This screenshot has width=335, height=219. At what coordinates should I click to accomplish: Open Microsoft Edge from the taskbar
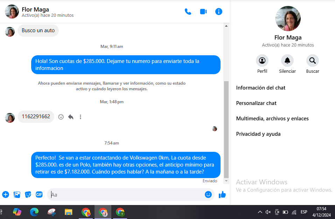[34, 212]
